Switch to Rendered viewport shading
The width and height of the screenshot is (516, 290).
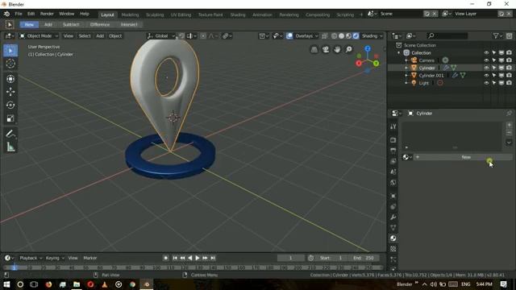coord(356,36)
